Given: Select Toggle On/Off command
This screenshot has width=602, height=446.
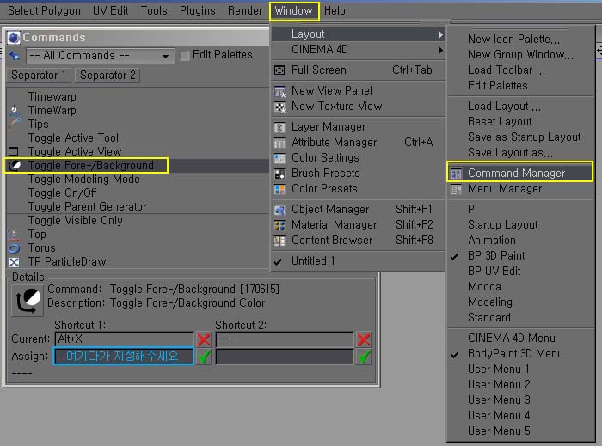Looking at the screenshot, I should pos(62,193).
